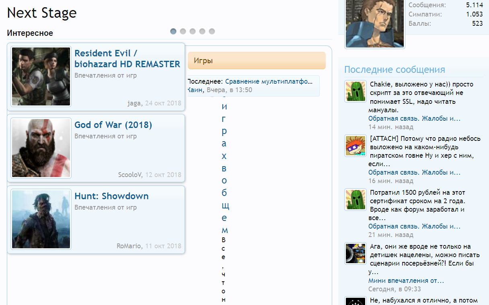Visit author RoMario's profile
The width and height of the screenshot is (489, 305).
(x=129, y=246)
